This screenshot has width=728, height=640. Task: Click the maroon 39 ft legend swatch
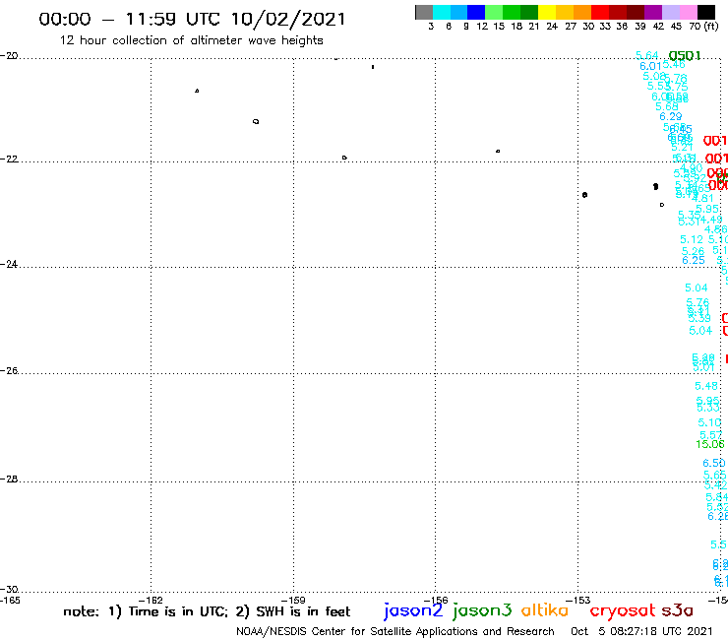point(636,12)
